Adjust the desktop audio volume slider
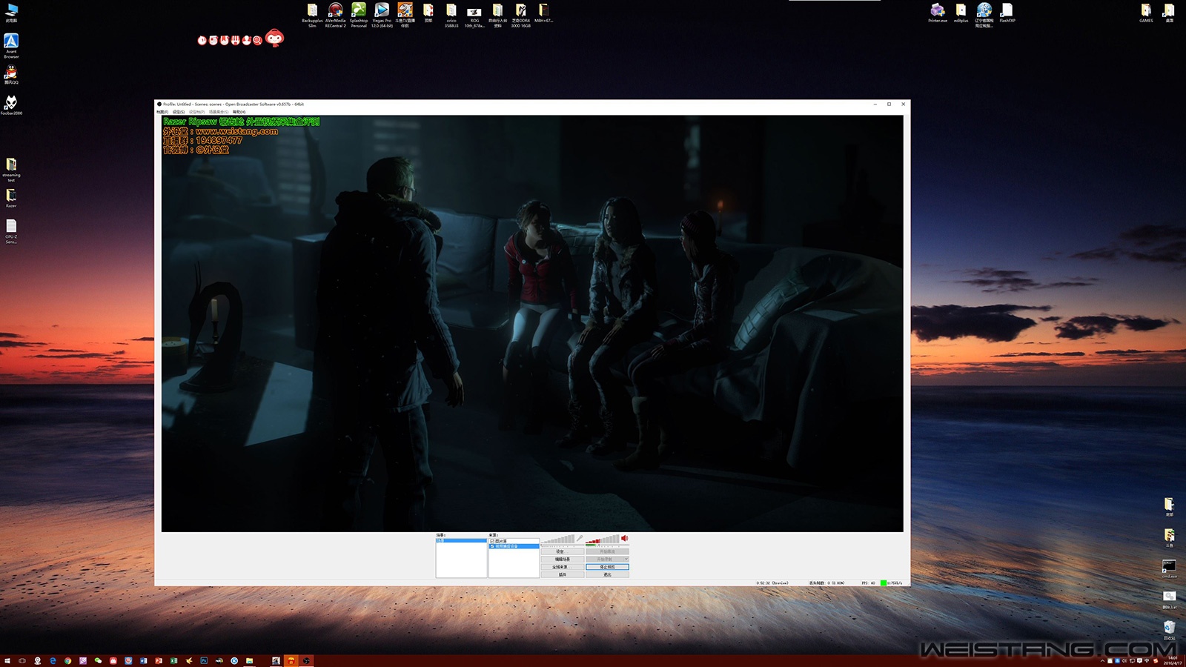The height and width of the screenshot is (667, 1186). 607,545
